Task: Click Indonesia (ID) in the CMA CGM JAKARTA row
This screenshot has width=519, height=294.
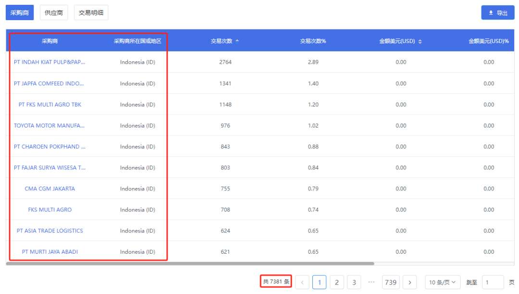Action: 137,188
